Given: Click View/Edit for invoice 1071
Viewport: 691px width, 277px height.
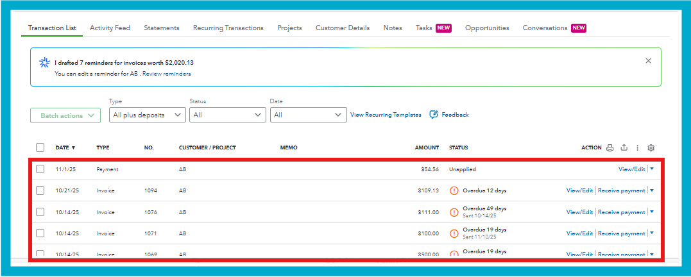Looking at the screenshot, I should click(579, 233).
